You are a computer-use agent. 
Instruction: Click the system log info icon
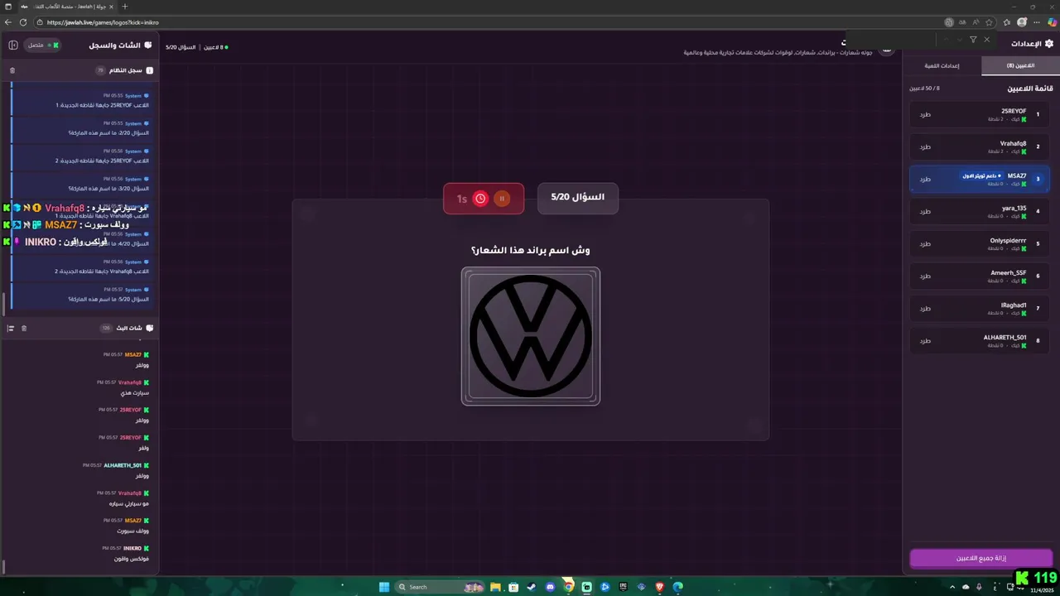coord(150,70)
